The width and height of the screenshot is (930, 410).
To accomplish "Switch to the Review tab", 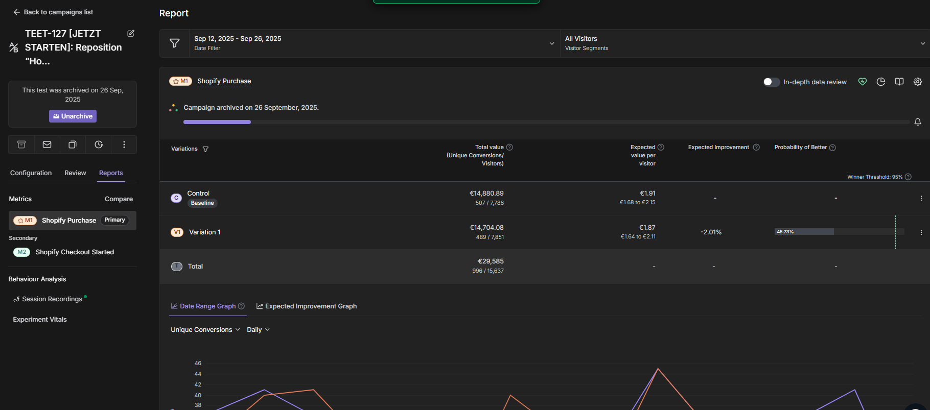I will tap(75, 173).
